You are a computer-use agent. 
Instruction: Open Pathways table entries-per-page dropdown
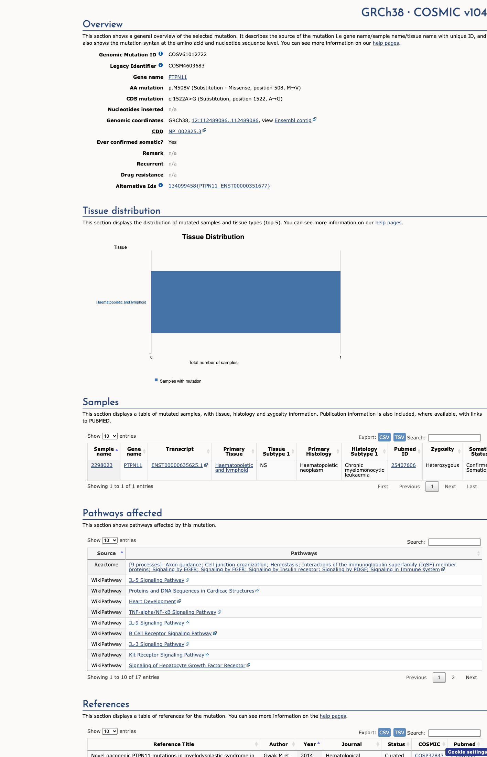[110, 540]
